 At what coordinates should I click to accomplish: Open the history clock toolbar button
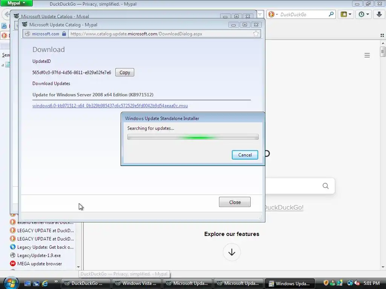click(x=364, y=14)
